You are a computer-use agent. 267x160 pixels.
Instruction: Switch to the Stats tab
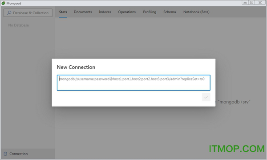tap(63, 12)
